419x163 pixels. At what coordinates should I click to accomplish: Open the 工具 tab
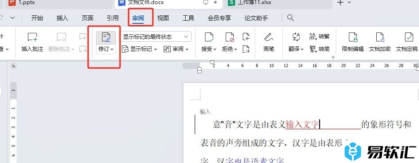pos(188,18)
